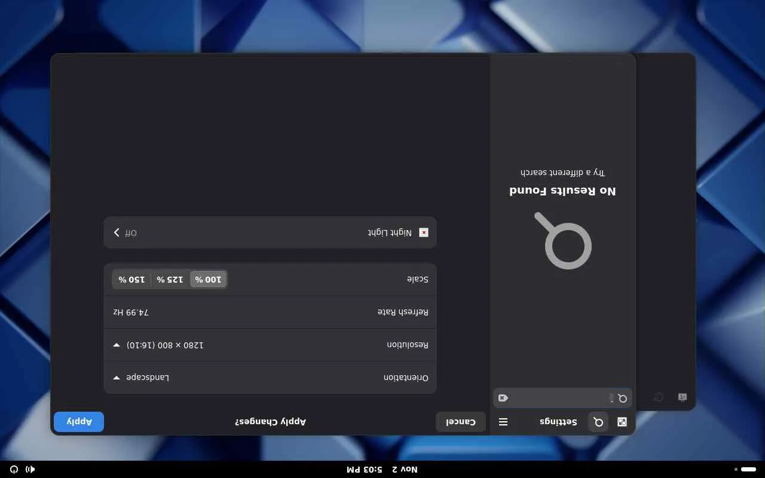
Task: Click the power icon in the system tray
Action: pos(14,470)
